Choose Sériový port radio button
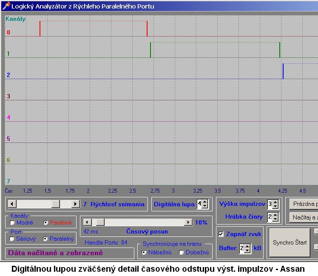Viewport: 318px width, 276px height. [x=12, y=239]
